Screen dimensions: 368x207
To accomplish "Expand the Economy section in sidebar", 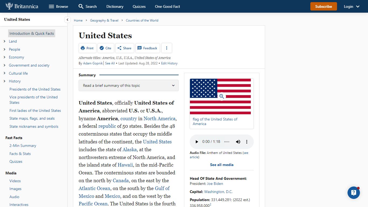I will click(x=5, y=57).
